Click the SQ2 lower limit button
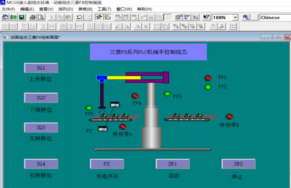 (41, 98)
